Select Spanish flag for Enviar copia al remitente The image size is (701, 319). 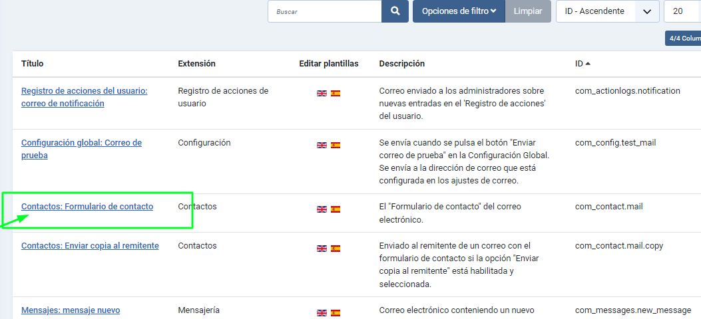[x=336, y=249]
